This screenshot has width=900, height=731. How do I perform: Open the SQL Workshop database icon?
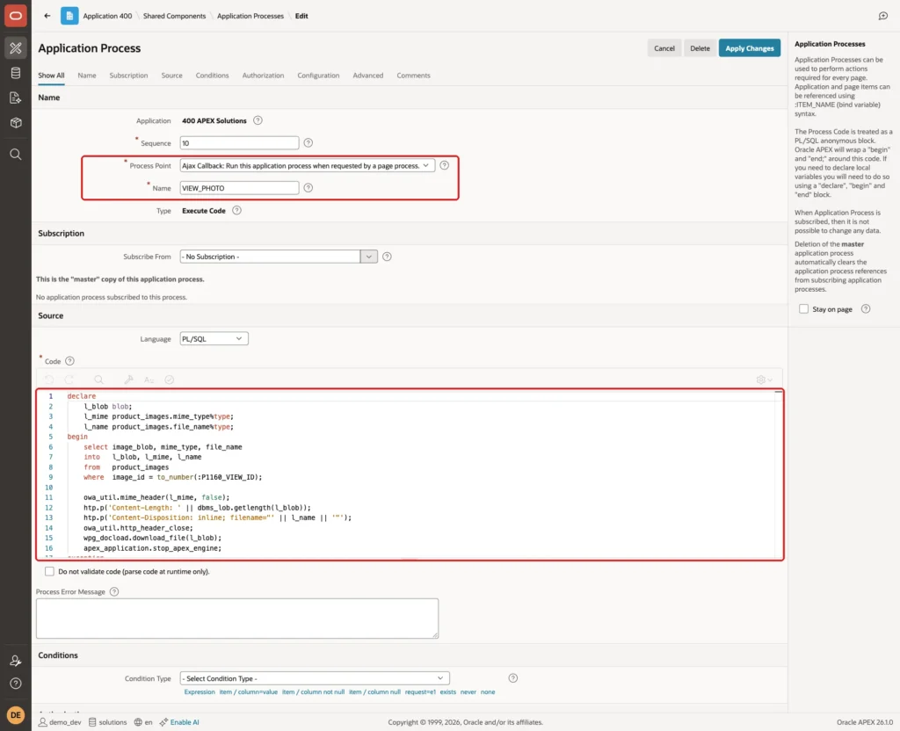tap(16, 73)
